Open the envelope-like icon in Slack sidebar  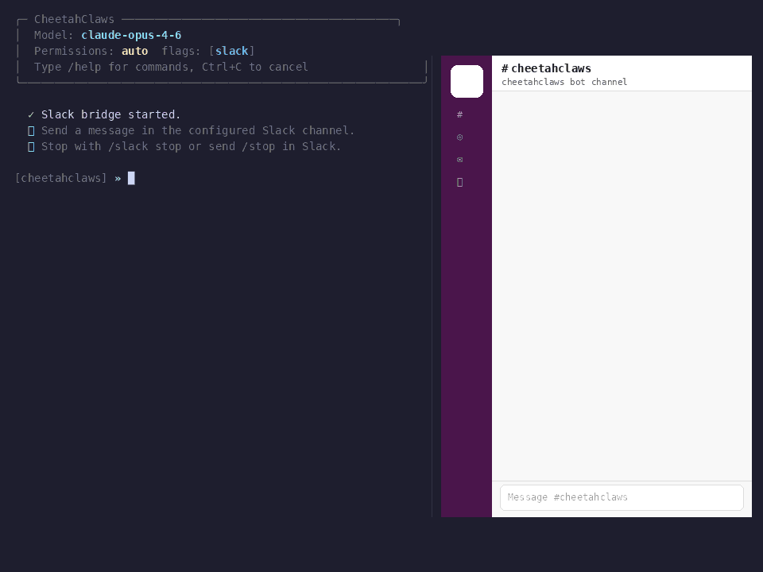460,160
